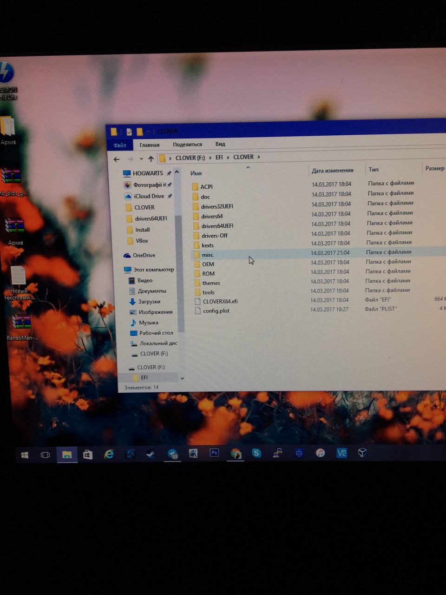
Task: Open iCloud Drive in the sidebar
Action: coord(149,196)
